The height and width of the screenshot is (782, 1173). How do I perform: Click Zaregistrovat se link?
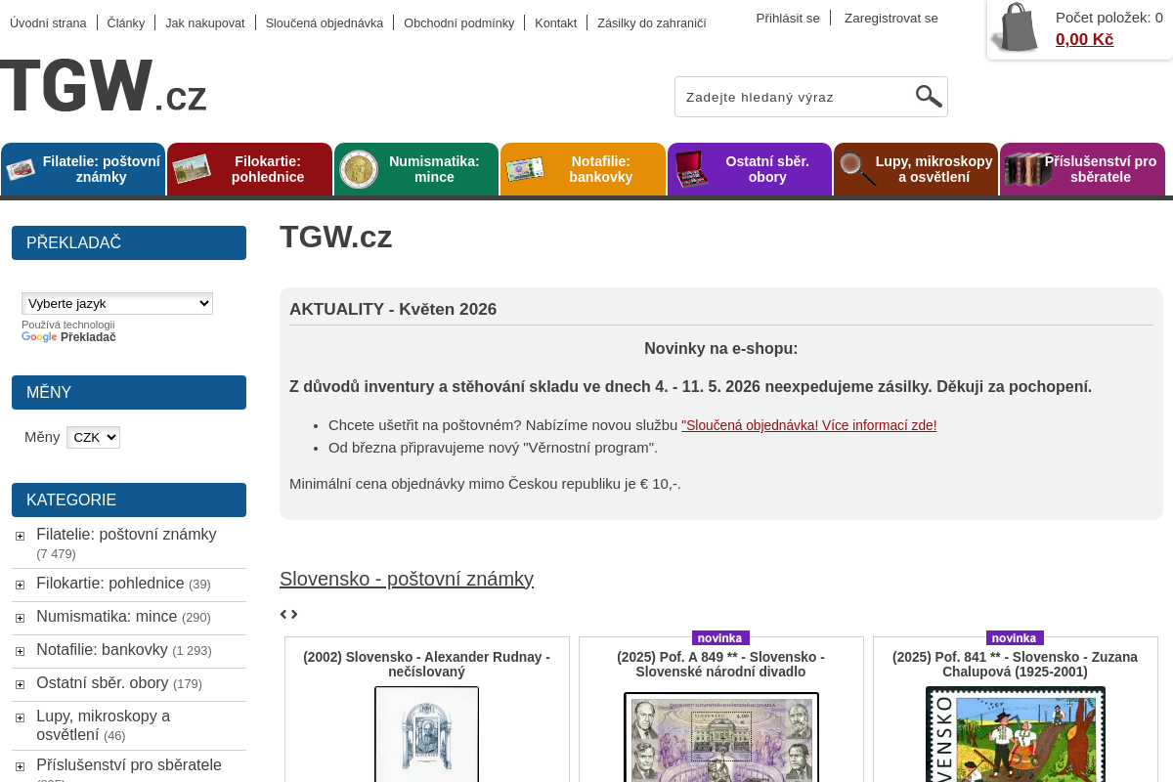[891, 18]
